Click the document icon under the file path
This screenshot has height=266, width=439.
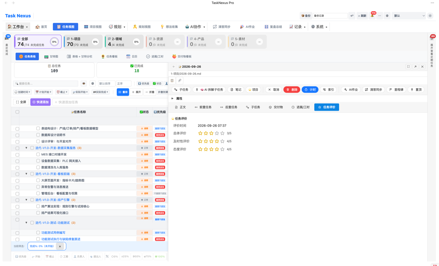click(x=172, y=81)
